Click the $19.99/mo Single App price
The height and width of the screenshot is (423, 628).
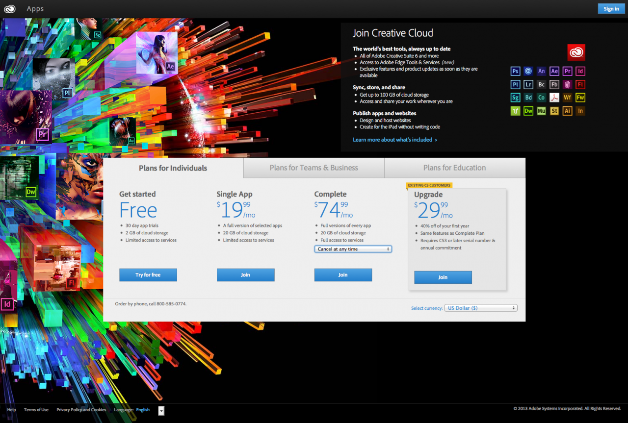click(x=236, y=210)
